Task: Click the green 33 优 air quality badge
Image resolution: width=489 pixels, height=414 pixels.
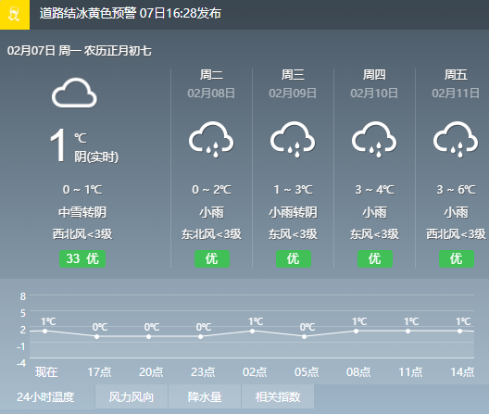Action: [x=82, y=258]
